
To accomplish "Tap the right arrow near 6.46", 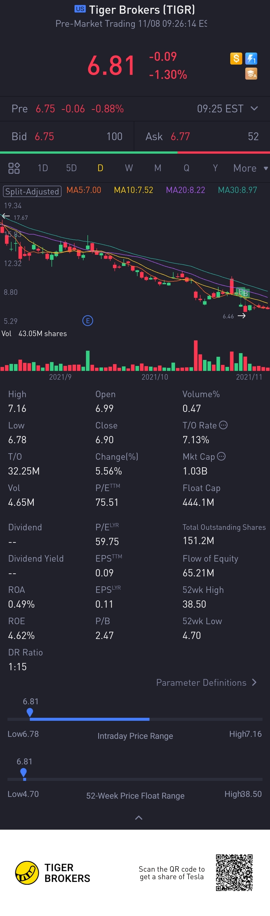I will [241, 316].
